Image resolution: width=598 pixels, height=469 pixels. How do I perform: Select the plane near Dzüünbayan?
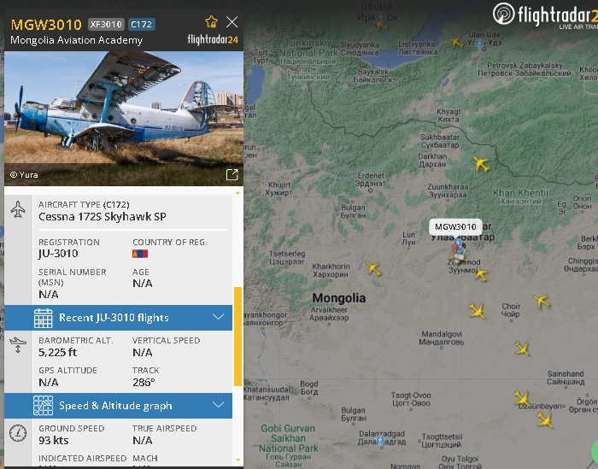[x=521, y=398]
